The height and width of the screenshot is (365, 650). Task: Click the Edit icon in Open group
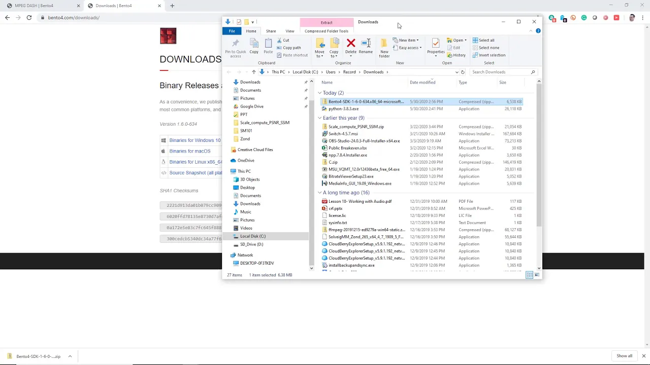(449, 48)
